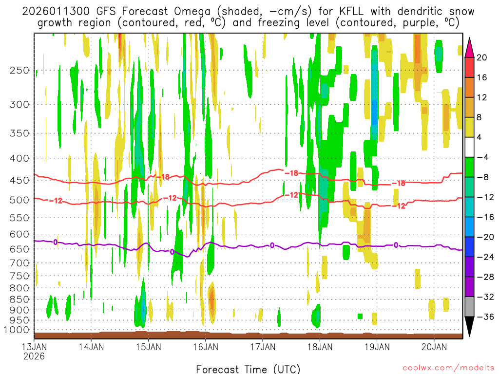Click the 300 pressure level label

point(19,104)
